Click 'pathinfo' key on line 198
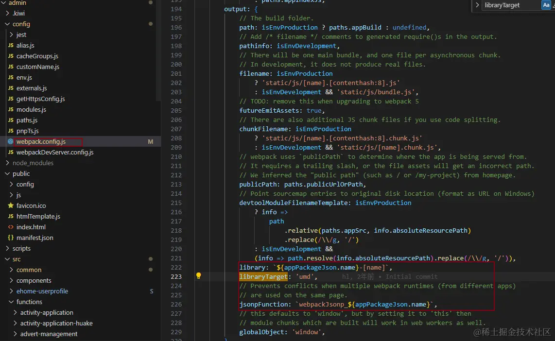 click(x=254, y=46)
